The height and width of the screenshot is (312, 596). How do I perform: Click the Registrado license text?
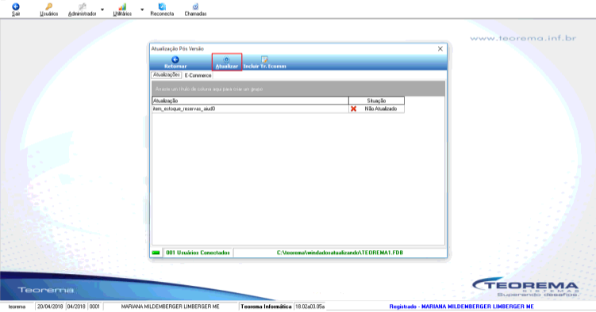(x=461, y=306)
